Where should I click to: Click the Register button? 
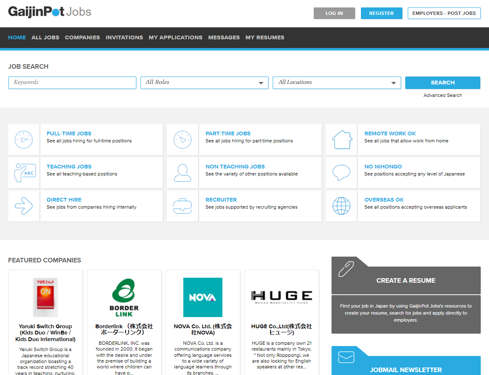pyautogui.click(x=381, y=13)
